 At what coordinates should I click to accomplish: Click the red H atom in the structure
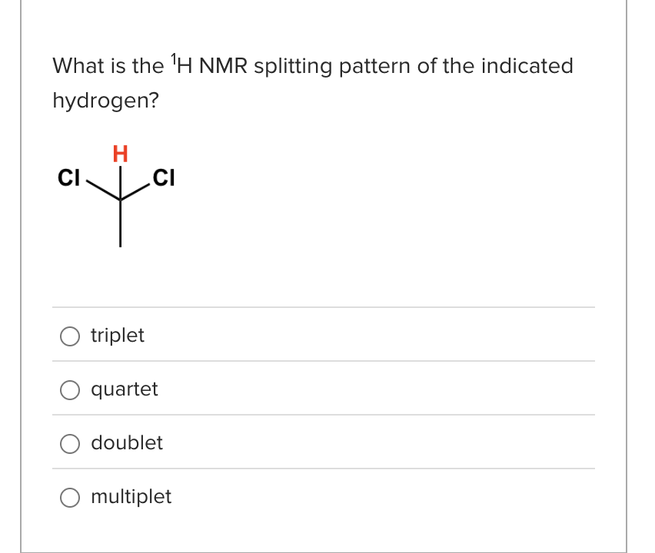tap(119, 154)
